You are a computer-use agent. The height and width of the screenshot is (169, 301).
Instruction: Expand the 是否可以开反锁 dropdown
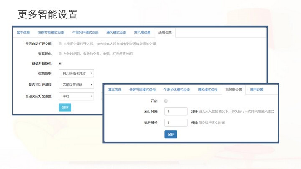point(76,85)
